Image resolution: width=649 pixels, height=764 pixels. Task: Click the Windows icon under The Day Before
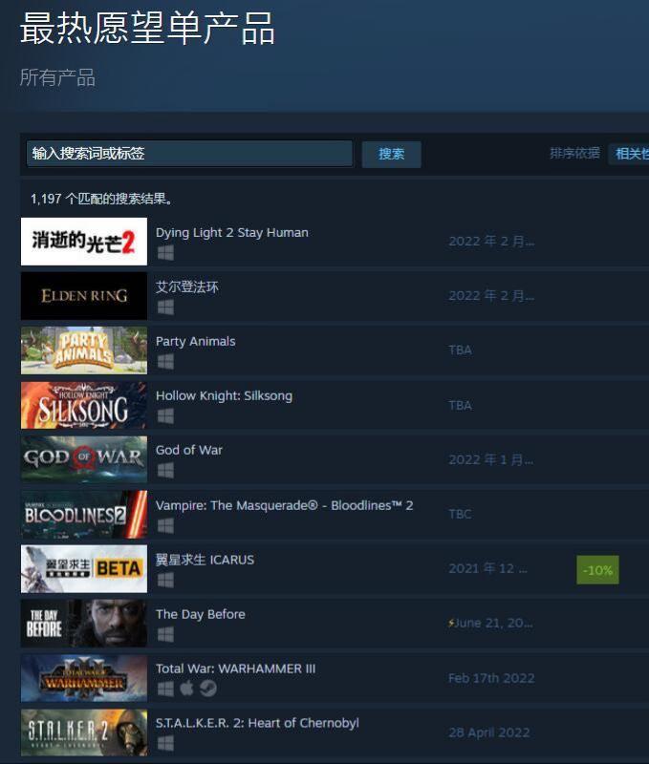(165, 634)
